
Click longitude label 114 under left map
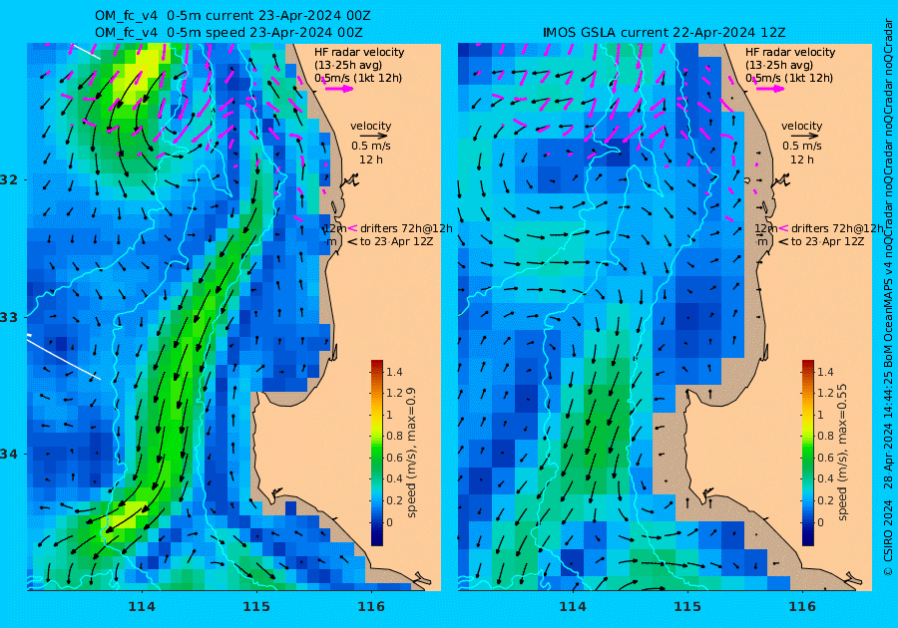coord(142,607)
